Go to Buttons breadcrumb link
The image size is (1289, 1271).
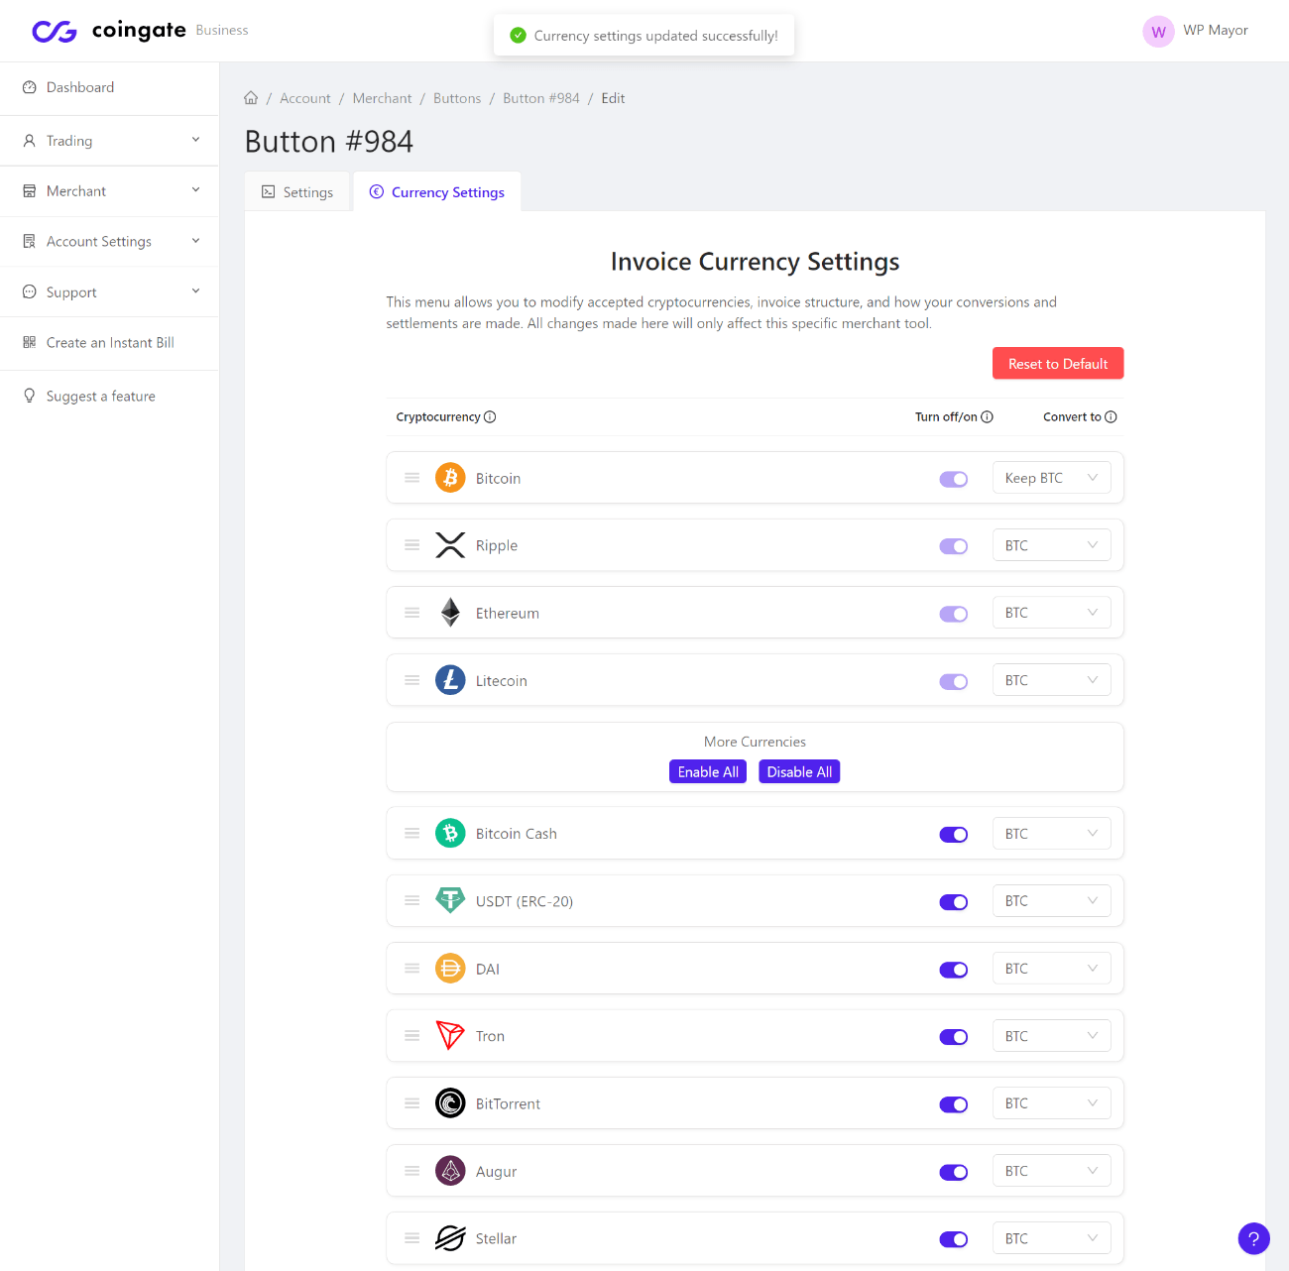pyautogui.click(x=457, y=98)
